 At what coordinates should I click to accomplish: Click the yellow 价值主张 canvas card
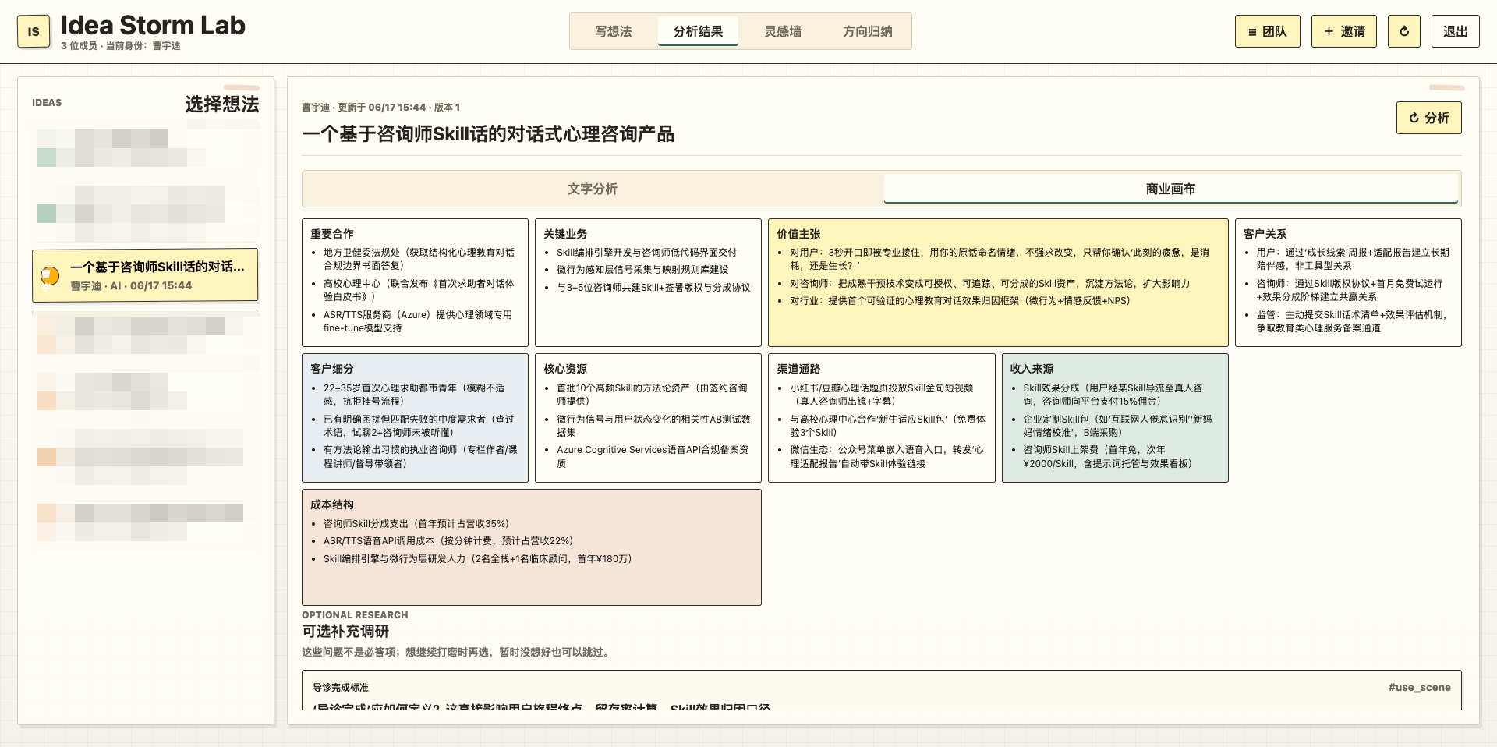pyautogui.click(x=998, y=282)
